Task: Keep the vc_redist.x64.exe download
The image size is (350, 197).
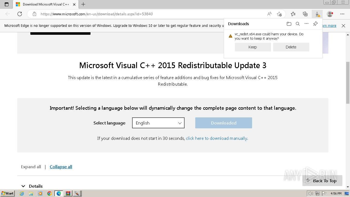Action: pyautogui.click(x=253, y=47)
